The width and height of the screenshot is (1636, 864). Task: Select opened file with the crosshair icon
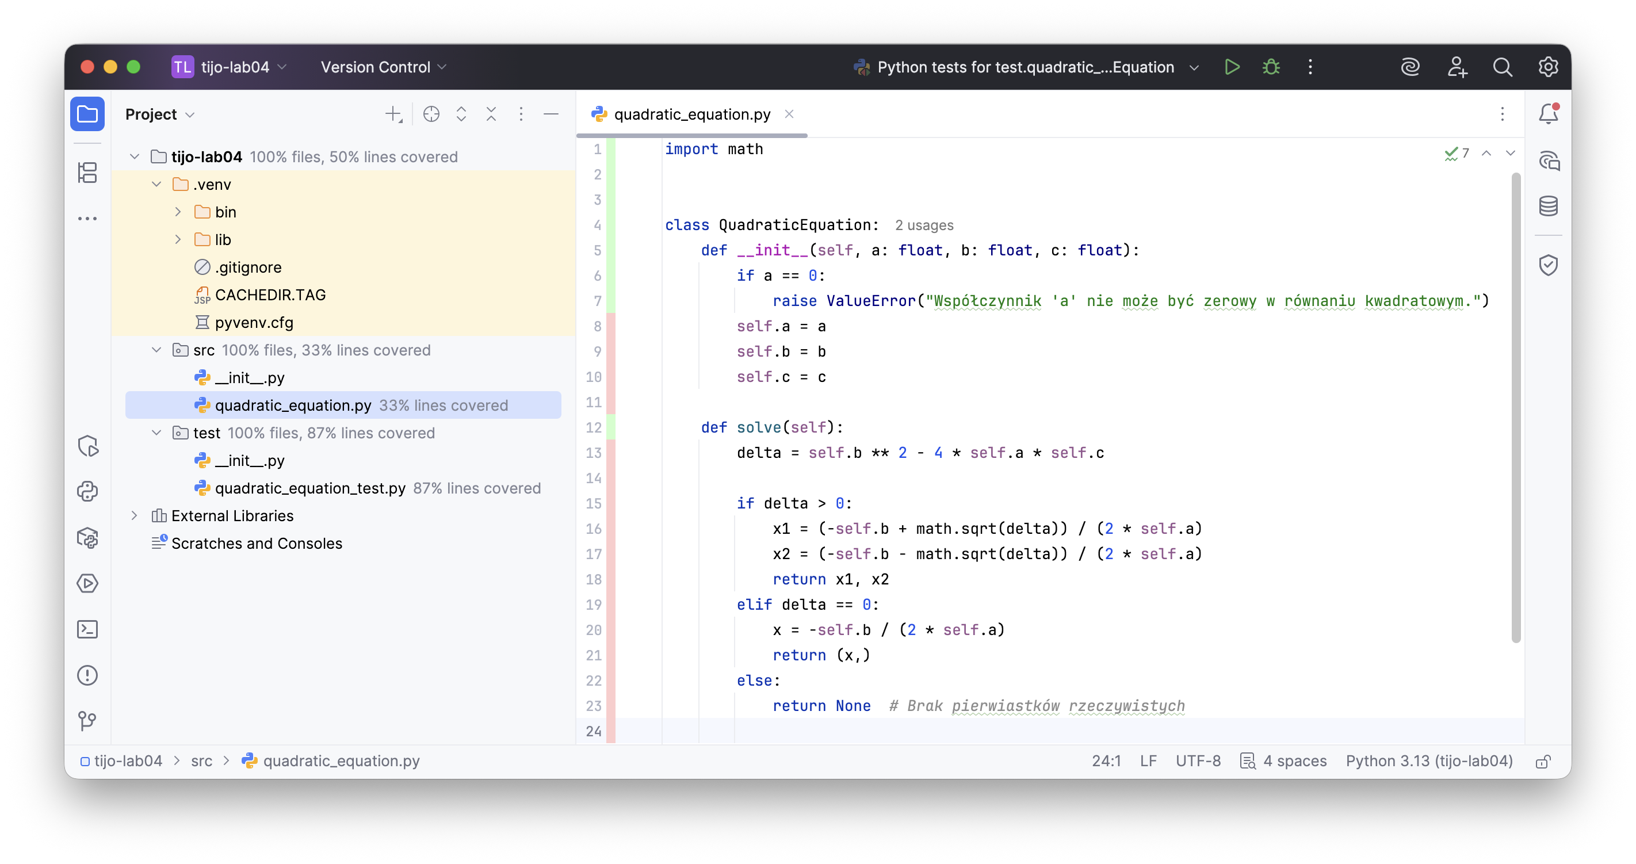click(x=431, y=114)
